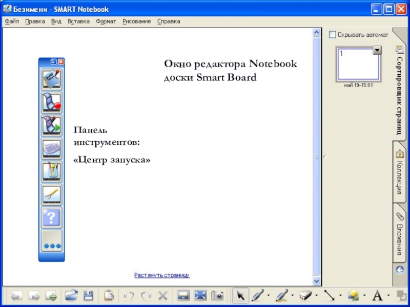The width and height of the screenshot is (410, 307).
Task: Open the Video Player launch icon
Action: pyautogui.click(x=51, y=126)
